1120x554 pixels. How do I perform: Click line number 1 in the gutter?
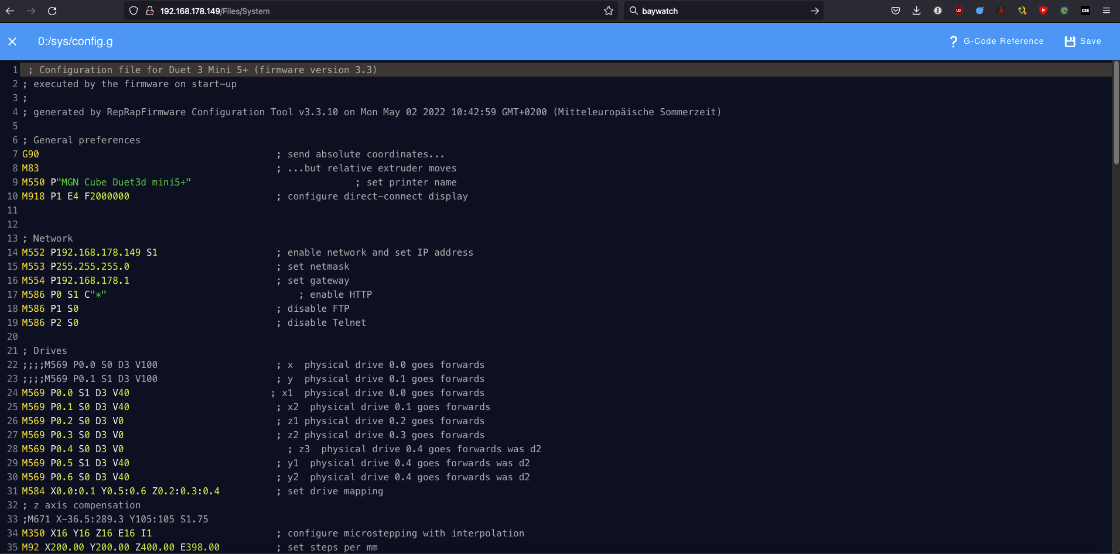15,70
